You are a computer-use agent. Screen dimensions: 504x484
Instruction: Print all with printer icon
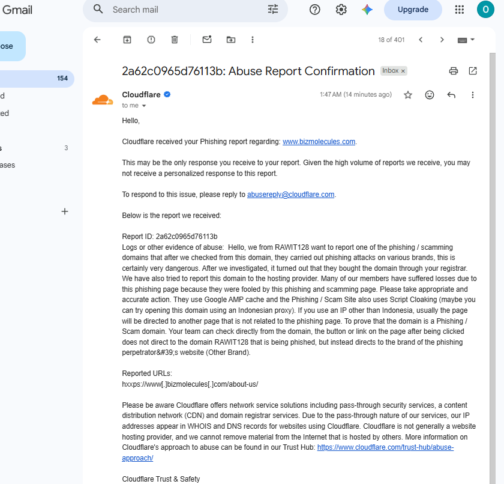454,71
